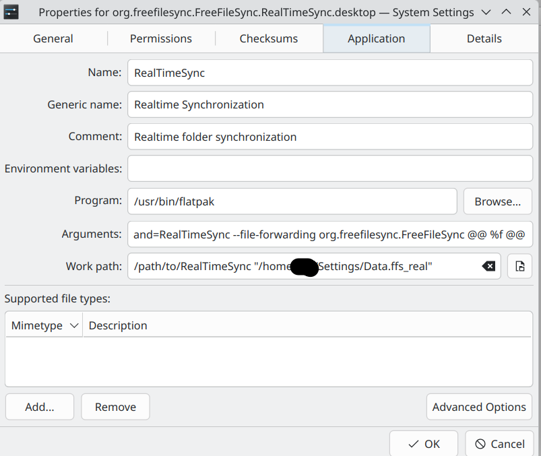This screenshot has height=456, width=541.
Task: Focus the Environment variables field
Action: pos(330,168)
